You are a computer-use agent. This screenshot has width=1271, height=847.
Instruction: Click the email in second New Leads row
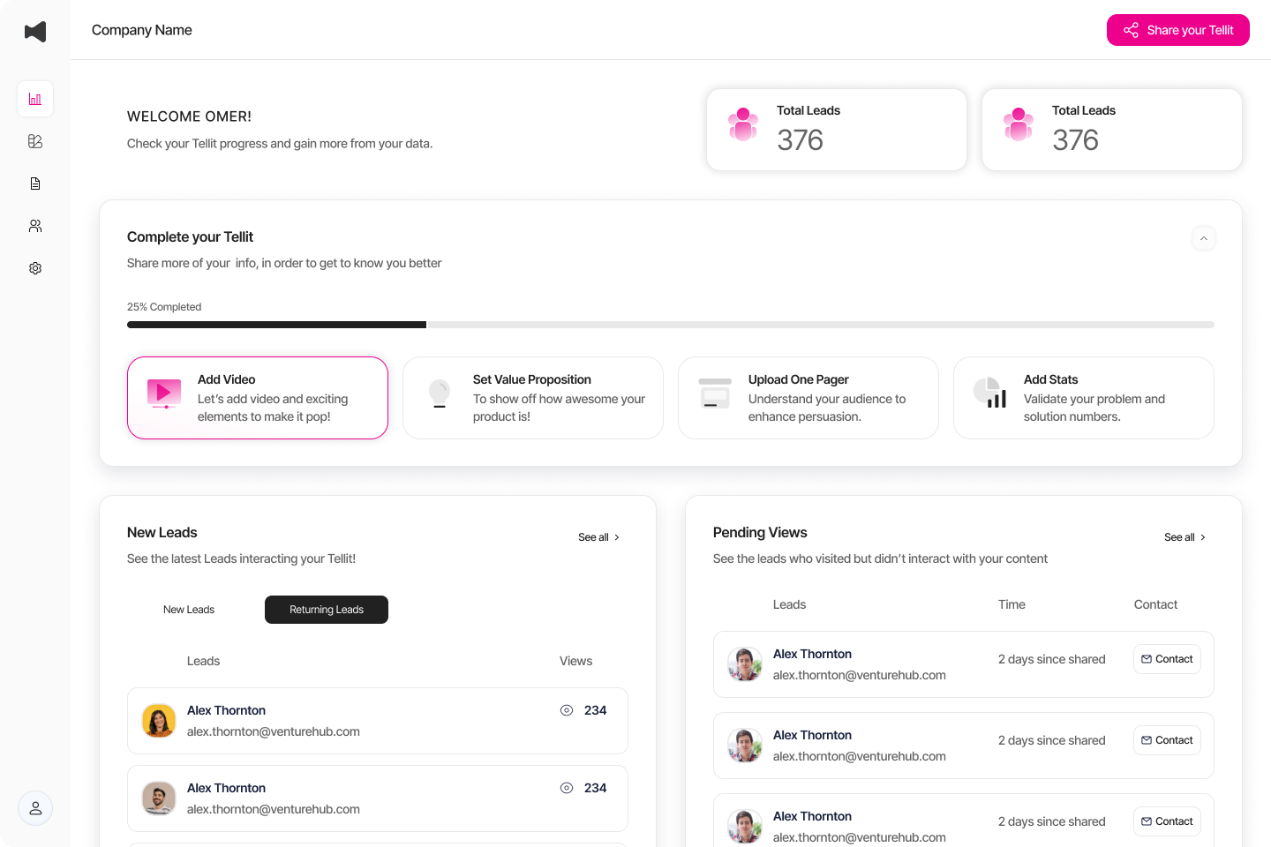pos(274,809)
